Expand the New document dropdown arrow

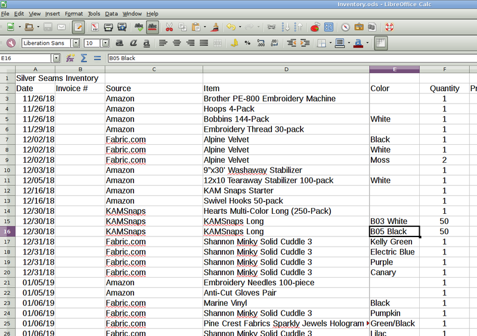click(20, 27)
